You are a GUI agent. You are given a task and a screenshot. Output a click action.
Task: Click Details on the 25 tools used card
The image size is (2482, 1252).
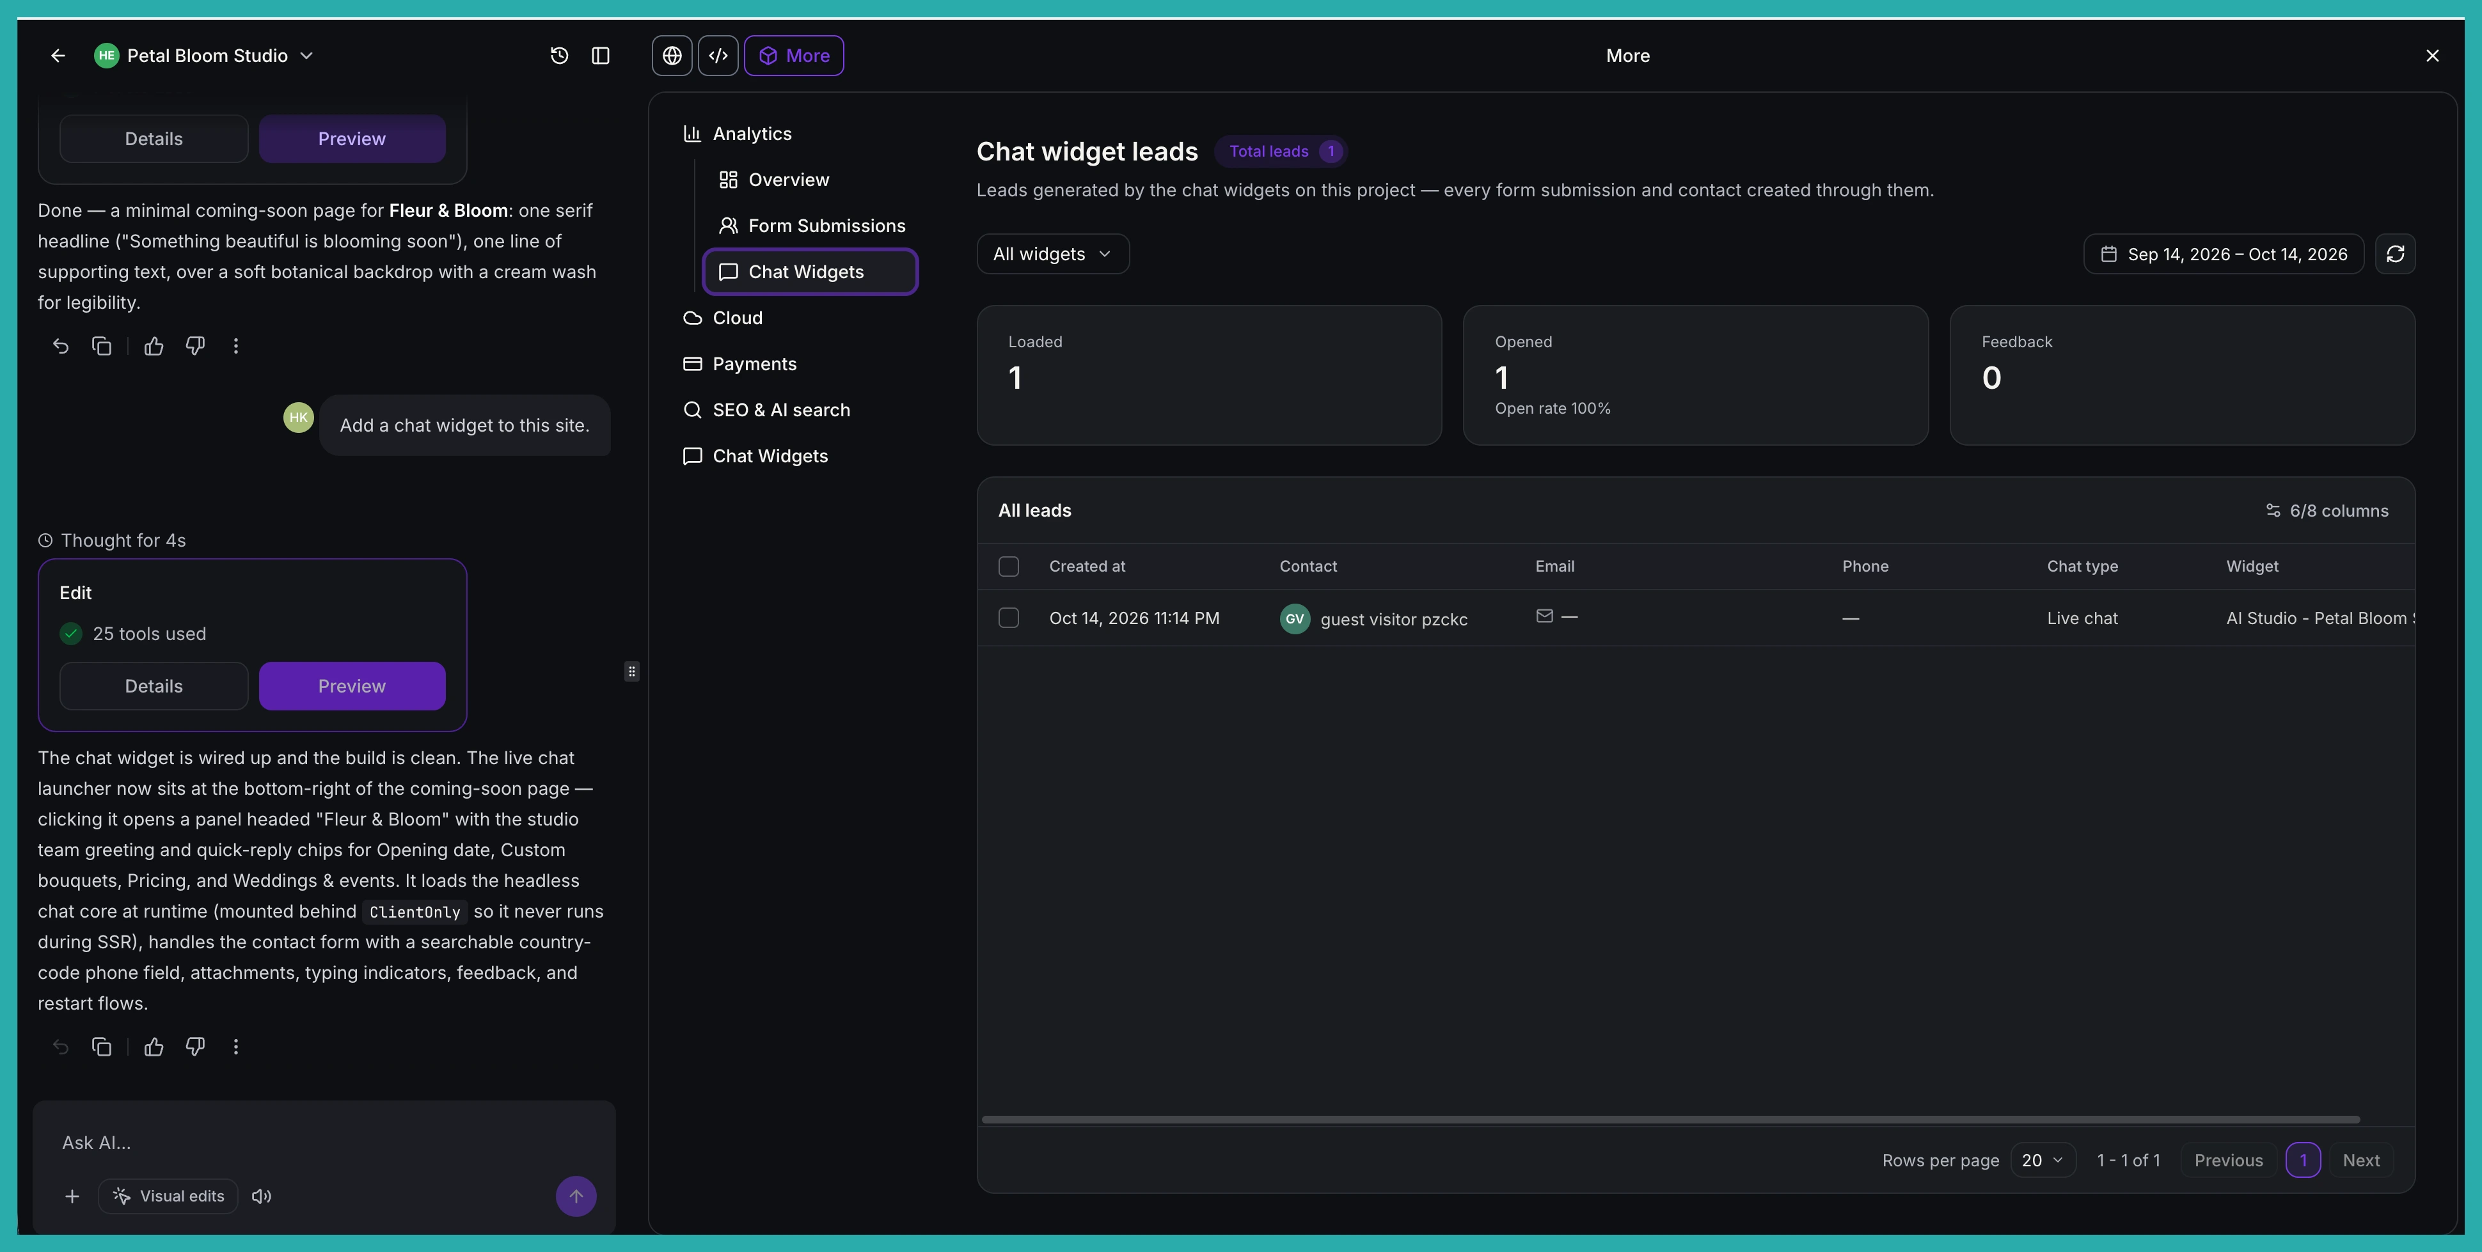153,685
